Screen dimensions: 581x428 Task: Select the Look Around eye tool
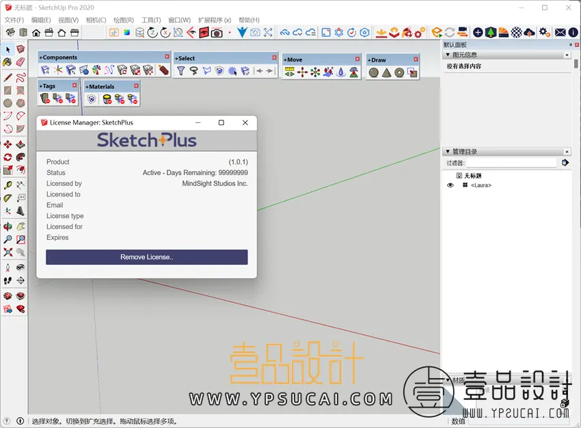click(x=21, y=267)
